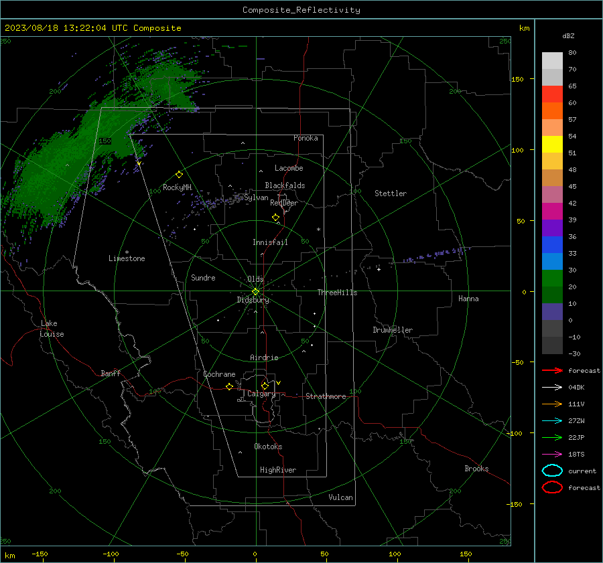Click the Drumheller label

(393, 330)
